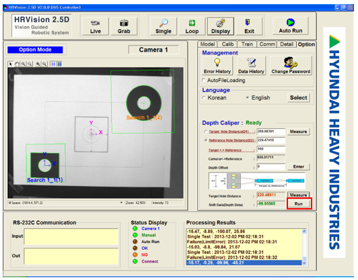Click the Camera 1 label button
Viewport: 358px width, 280px height.
pyautogui.click(x=153, y=50)
